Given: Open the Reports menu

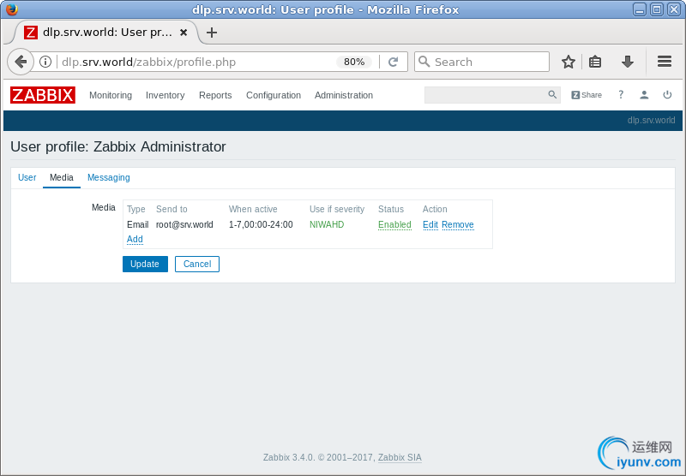Looking at the screenshot, I should pyautogui.click(x=215, y=95).
